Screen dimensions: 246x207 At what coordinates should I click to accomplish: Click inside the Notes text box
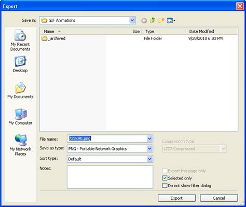110,177
